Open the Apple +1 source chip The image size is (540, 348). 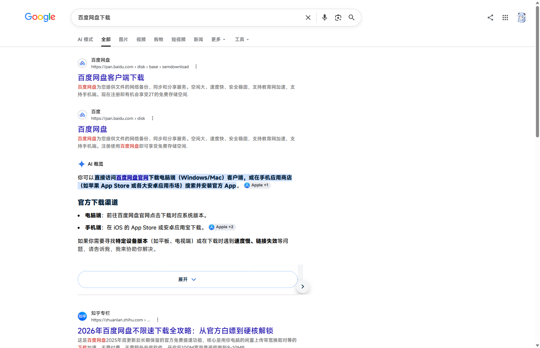click(257, 185)
